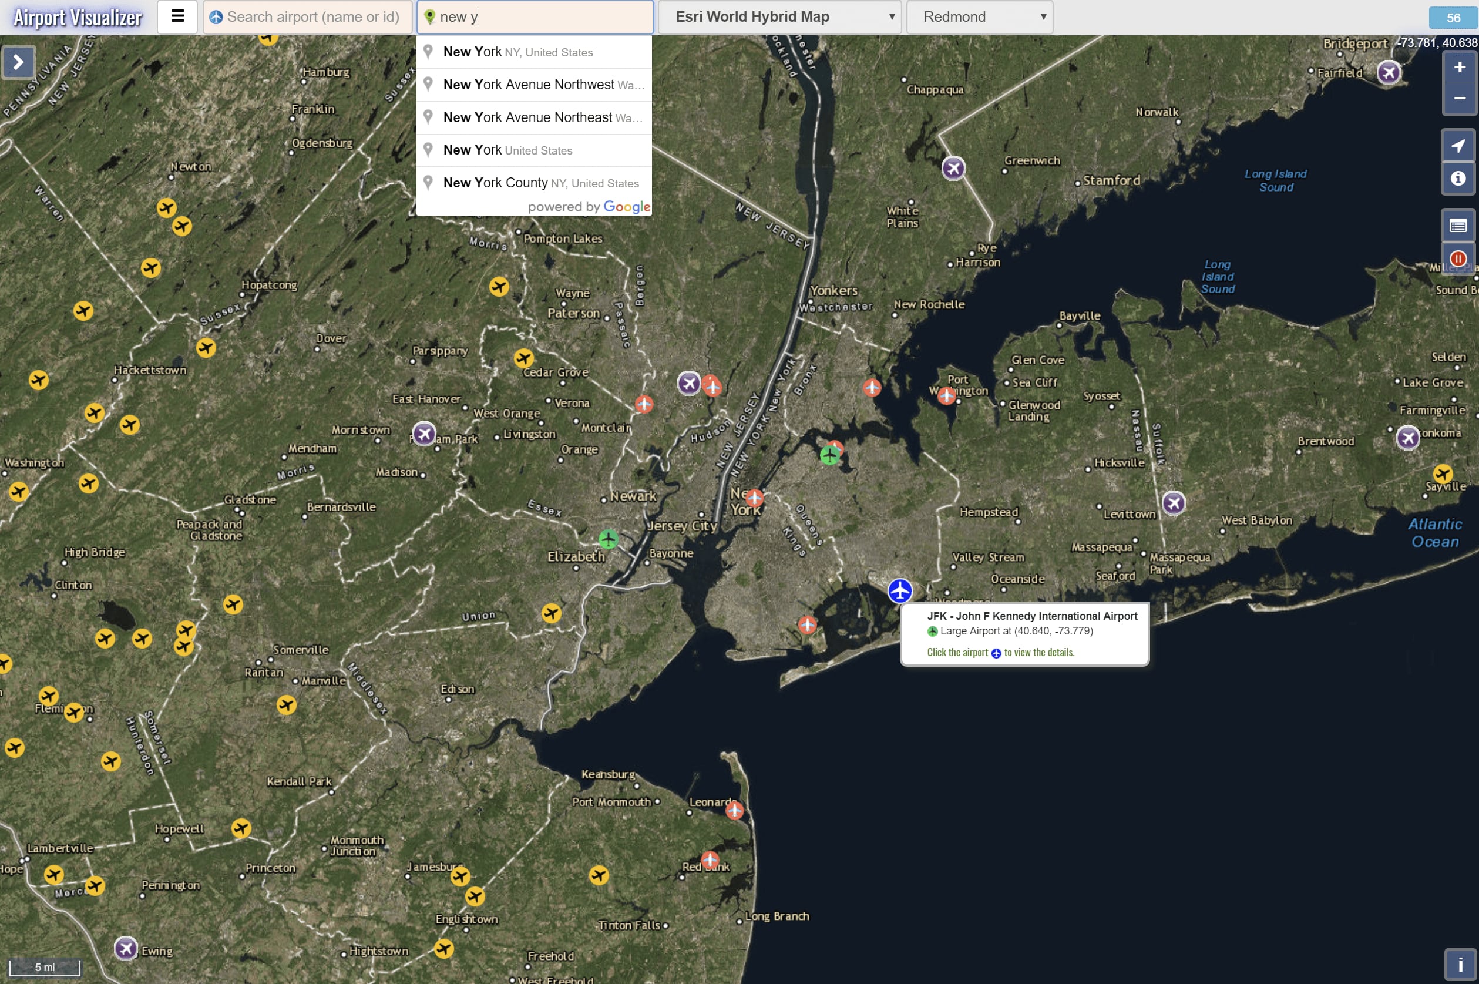Zoom out with the minus button
This screenshot has width=1479, height=984.
coord(1459,99)
